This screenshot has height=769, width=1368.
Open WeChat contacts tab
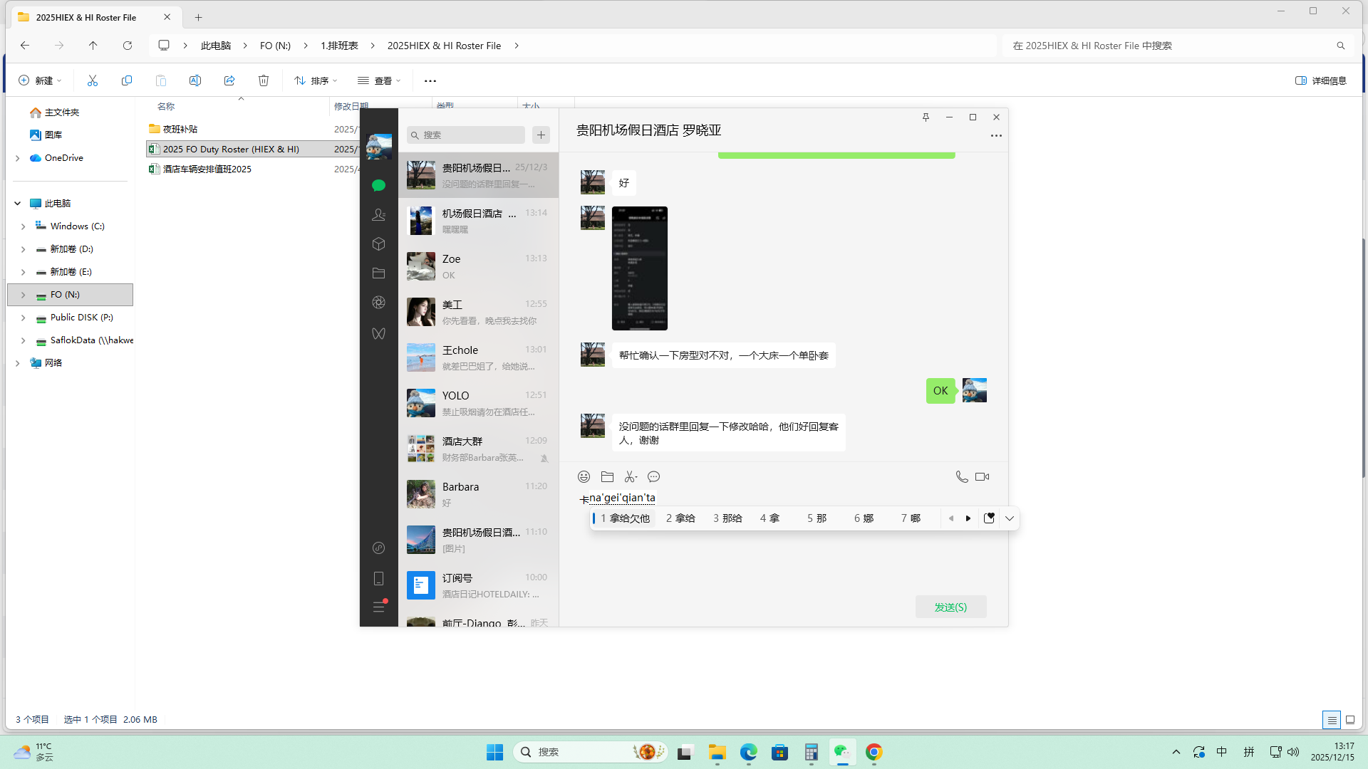point(378,214)
